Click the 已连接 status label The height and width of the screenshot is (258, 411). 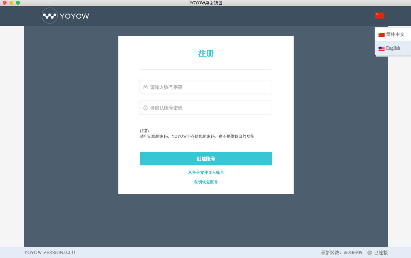click(381, 253)
